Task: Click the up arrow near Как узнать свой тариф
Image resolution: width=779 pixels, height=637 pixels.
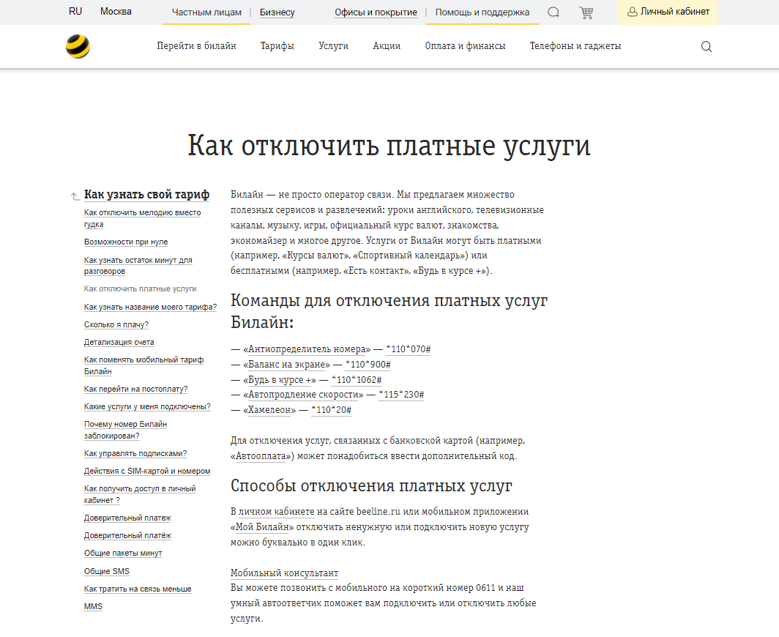Action: pos(73,195)
